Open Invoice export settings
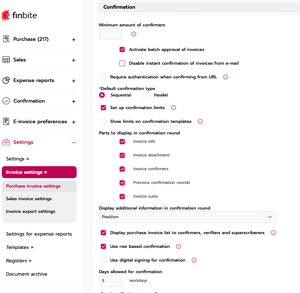The width and height of the screenshot is (300, 293). click(31, 211)
